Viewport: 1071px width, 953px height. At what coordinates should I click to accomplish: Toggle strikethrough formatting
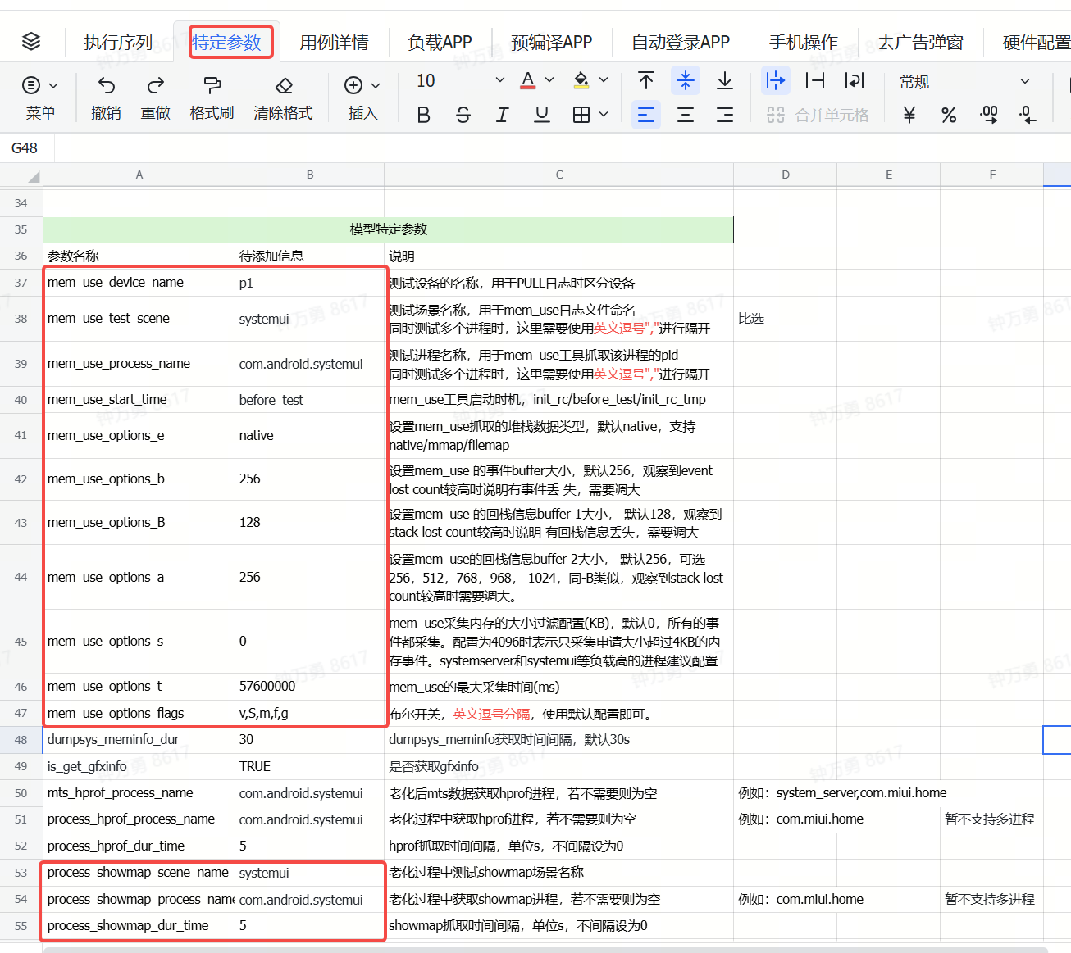point(463,115)
